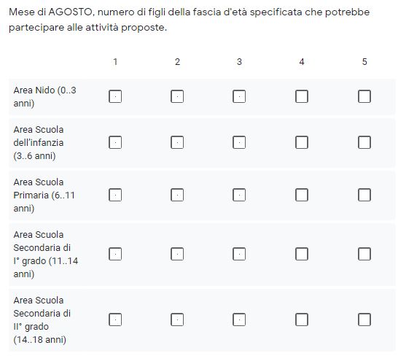Check 2 in Scuola Primaria row
This screenshot has height=364, width=398.
coord(177,195)
